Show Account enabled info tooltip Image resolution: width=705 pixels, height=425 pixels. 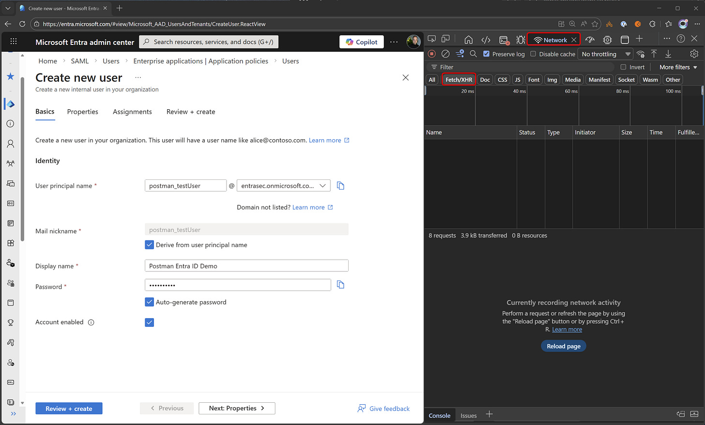point(91,322)
